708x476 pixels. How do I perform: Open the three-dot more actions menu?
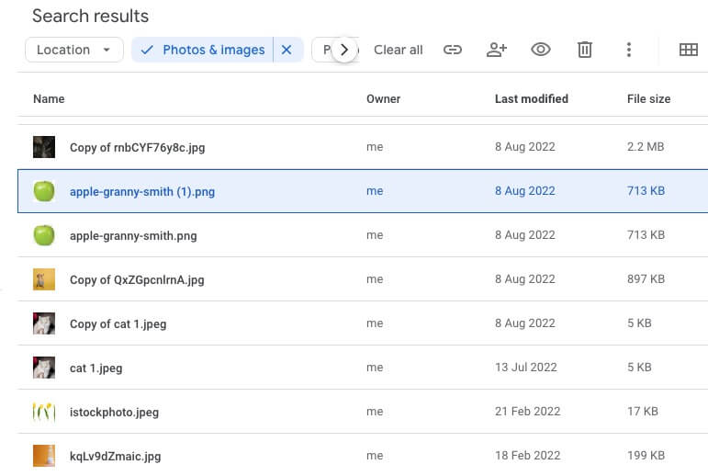(x=629, y=50)
